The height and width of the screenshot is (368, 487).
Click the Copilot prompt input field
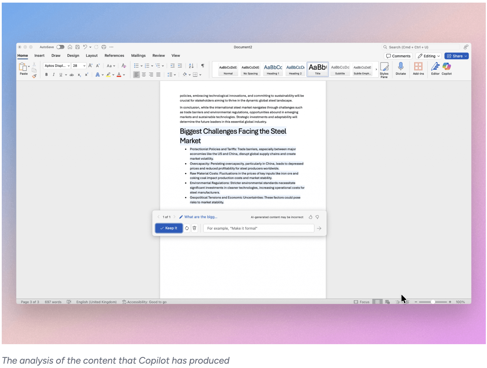258,228
